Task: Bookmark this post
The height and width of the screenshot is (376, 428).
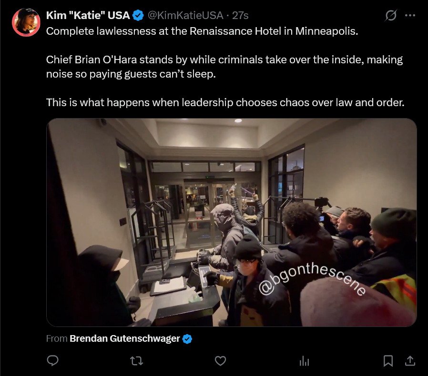Action: (388, 361)
